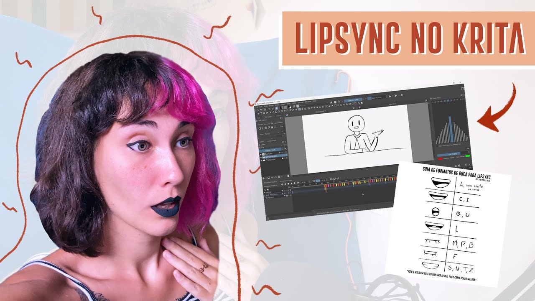Switch to the Animation Timeline tab
This screenshot has width=535, height=301.
270,182
